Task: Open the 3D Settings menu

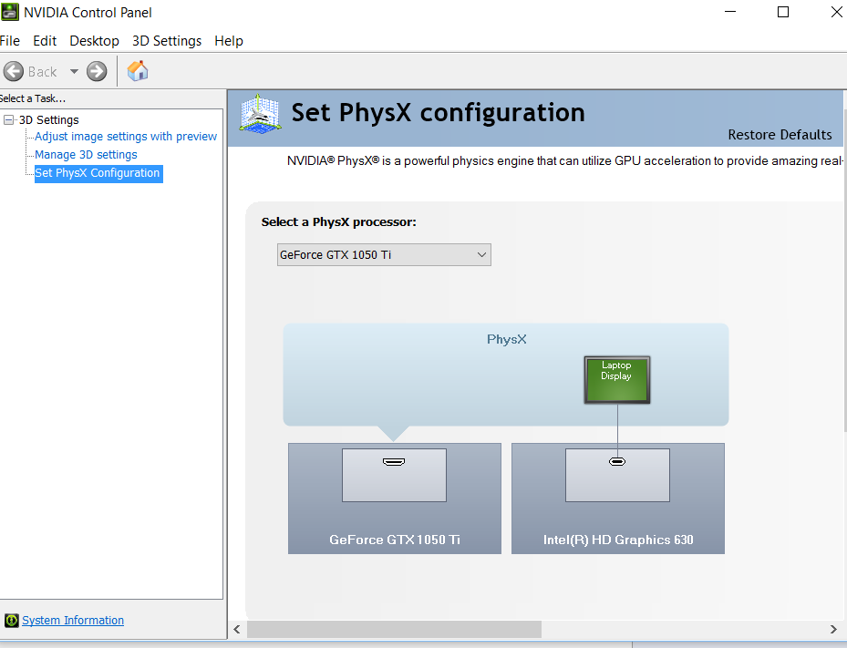Action: pyautogui.click(x=167, y=41)
